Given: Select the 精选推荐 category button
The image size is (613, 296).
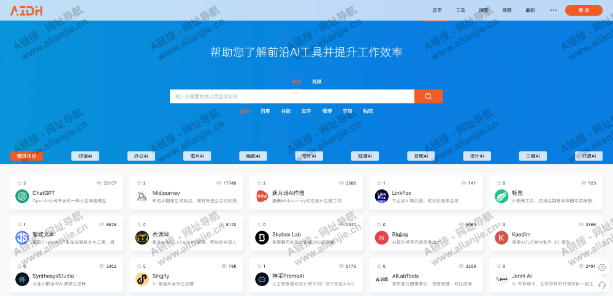Looking at the screenshot, I should pos(26,156).
